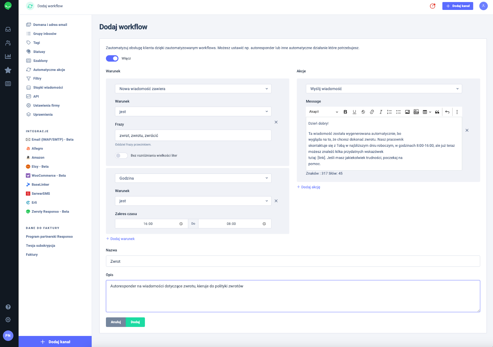Click Dodaj warunek link
493x347 pixels.
tap(120, 239)
